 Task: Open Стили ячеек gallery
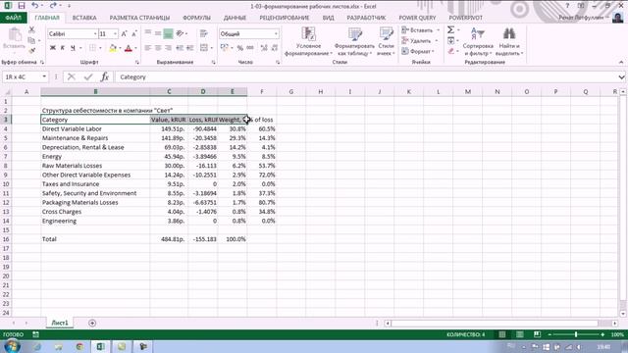[386, 41]
